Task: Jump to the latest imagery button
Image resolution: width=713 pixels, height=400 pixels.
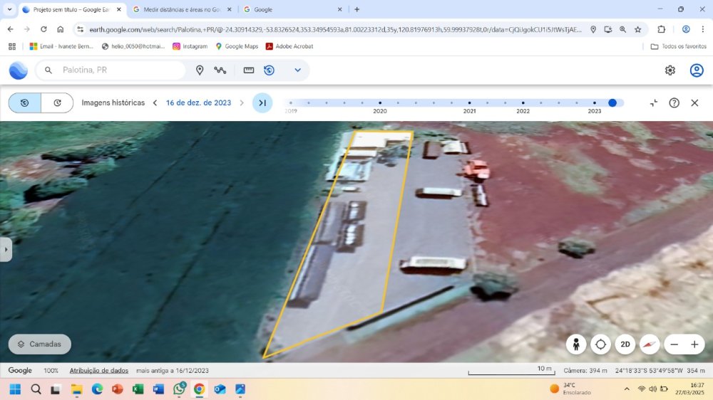Action: click(262, 102)
